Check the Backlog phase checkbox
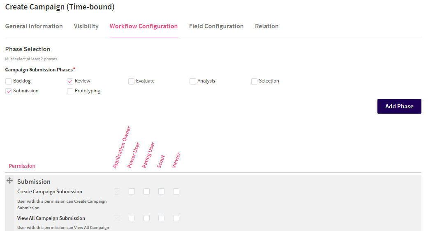The width and height of the screenshot is (428, 231). pyautogui.click(x=9, y=81)
